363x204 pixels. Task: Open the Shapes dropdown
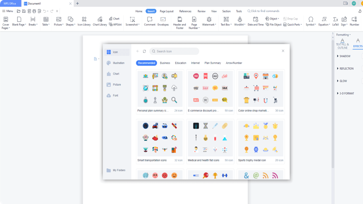70,21
